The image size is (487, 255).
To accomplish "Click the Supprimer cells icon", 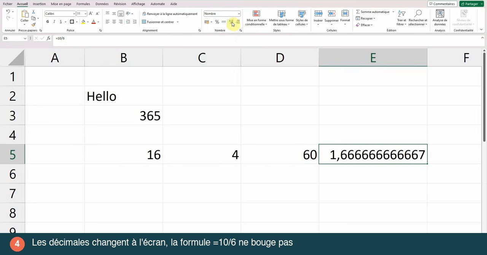I will (x=331, y=14).
